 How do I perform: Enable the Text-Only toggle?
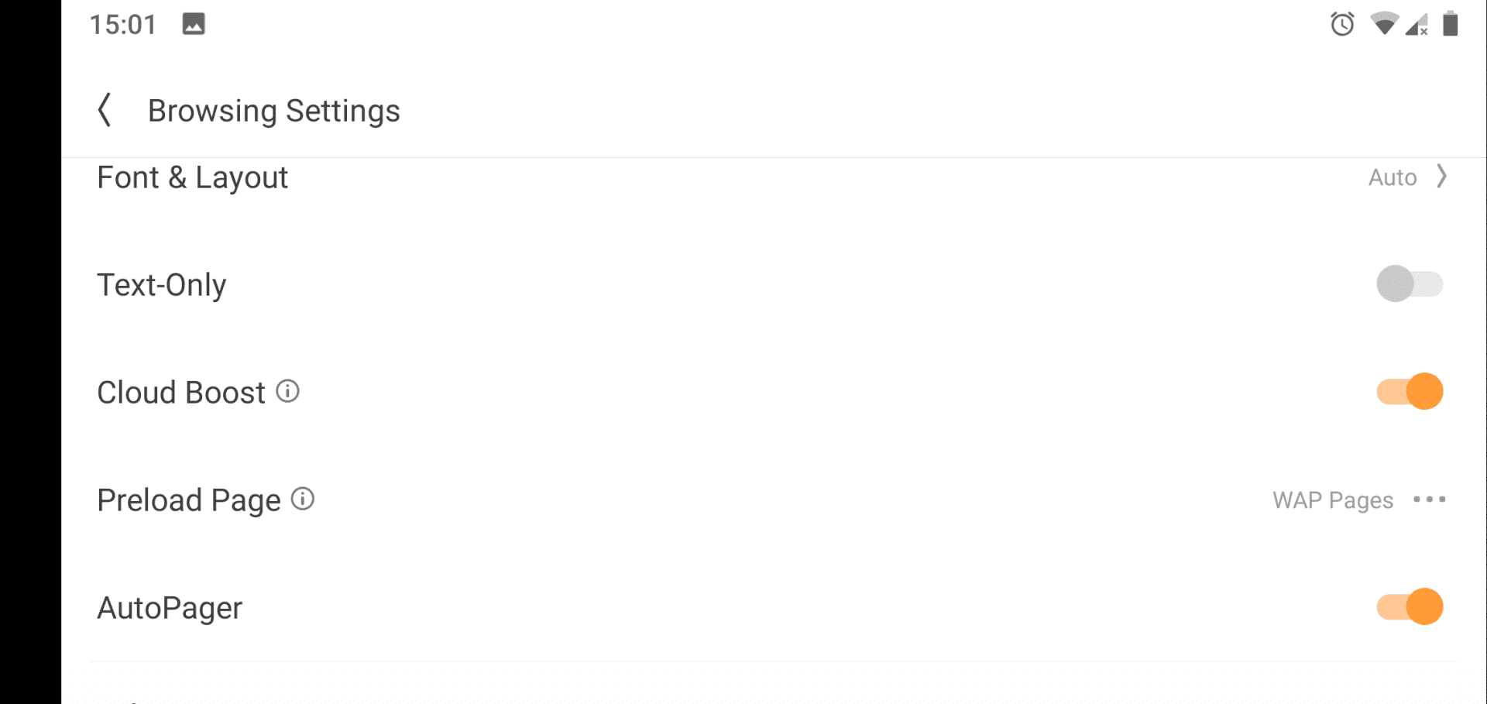click(1409, 284)
